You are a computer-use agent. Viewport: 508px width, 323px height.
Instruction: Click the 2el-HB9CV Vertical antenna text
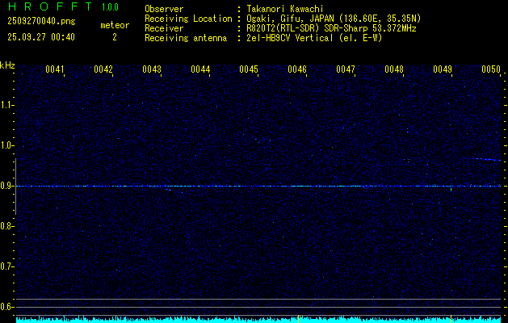315,38
